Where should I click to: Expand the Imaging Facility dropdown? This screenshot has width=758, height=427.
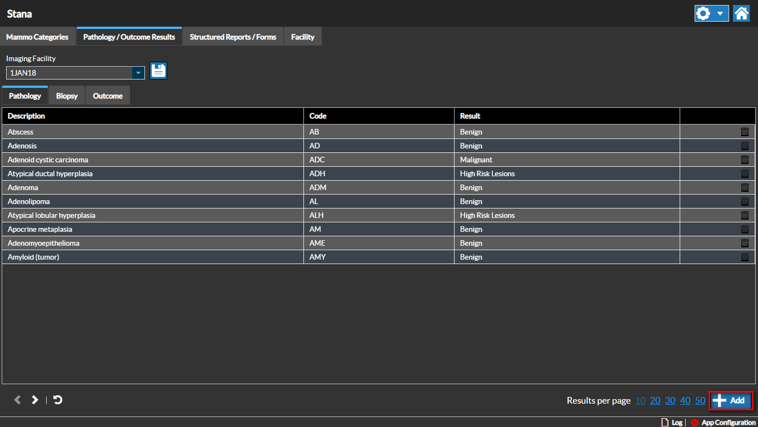(138, 73)
